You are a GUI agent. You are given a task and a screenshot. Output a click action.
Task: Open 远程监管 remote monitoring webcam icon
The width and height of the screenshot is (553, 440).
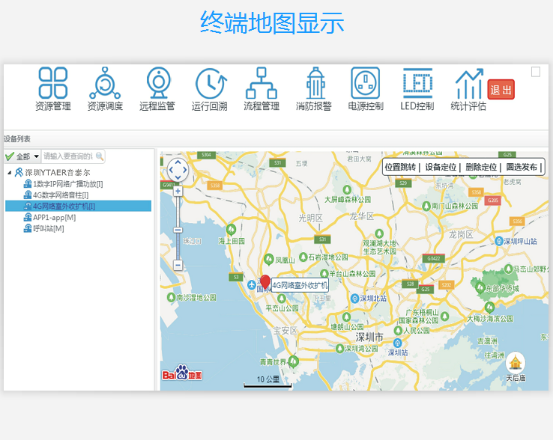[157, 88]
